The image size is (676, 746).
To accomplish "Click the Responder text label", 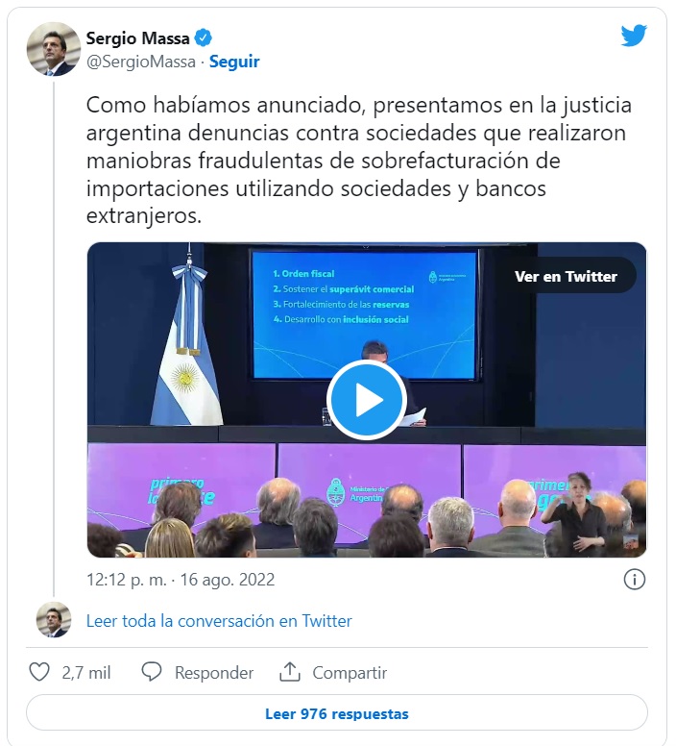I will click(214, 673).
